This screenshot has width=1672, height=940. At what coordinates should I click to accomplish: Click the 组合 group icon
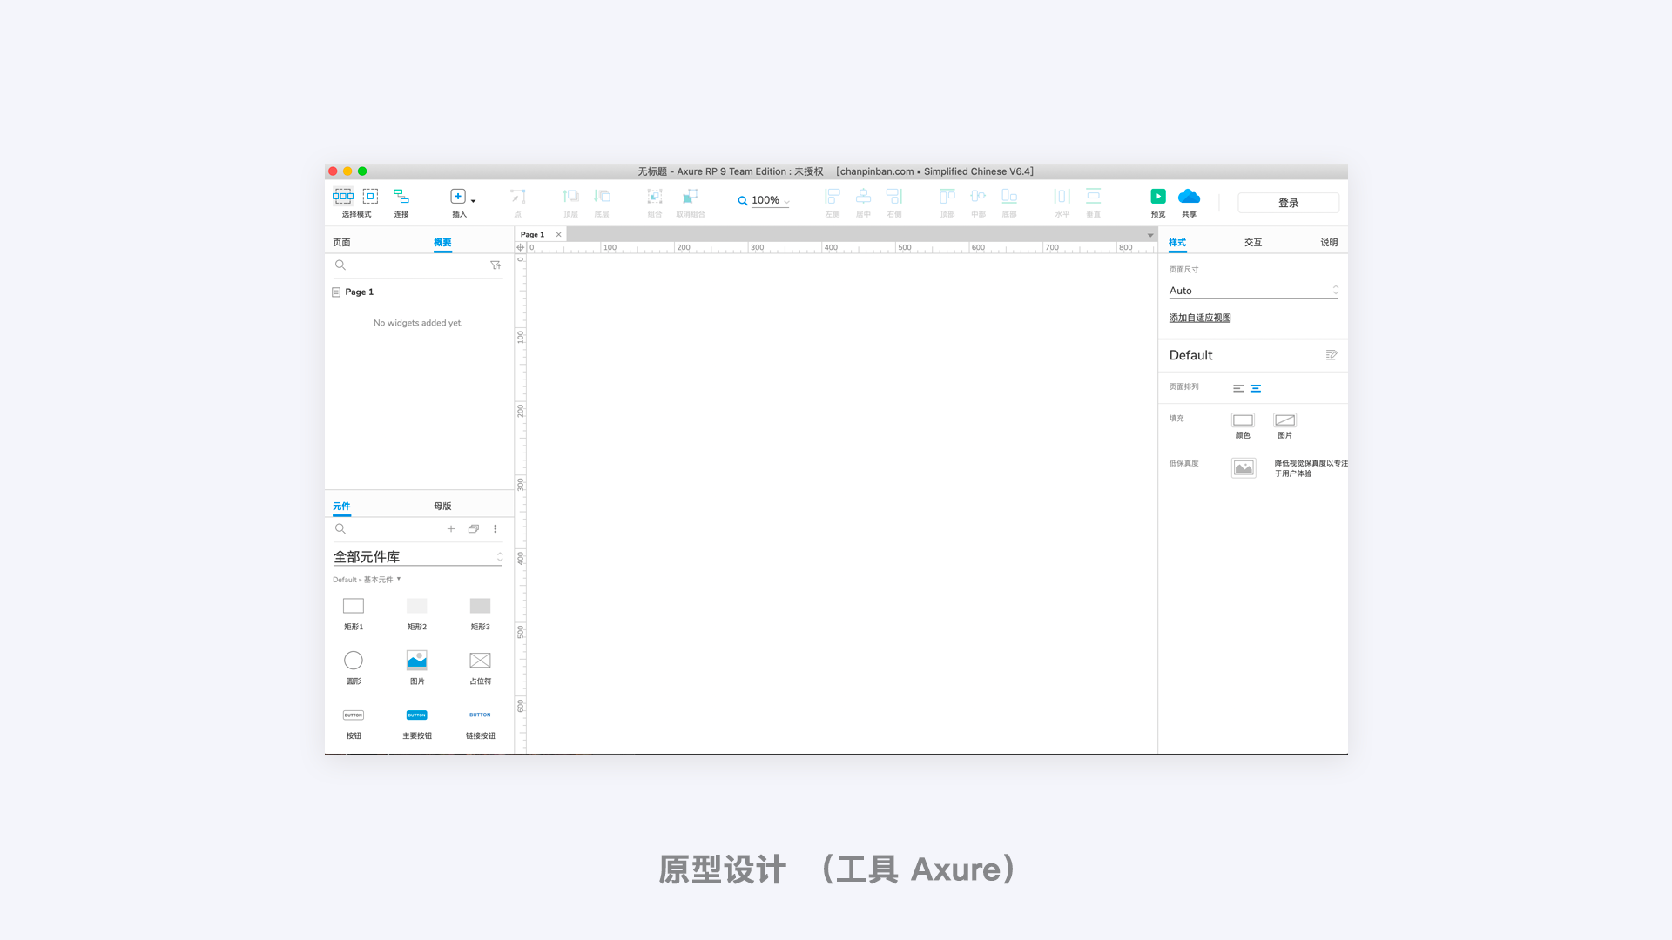(655, 197)
